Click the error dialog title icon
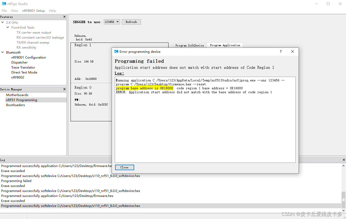 click(x=116, y=51)
